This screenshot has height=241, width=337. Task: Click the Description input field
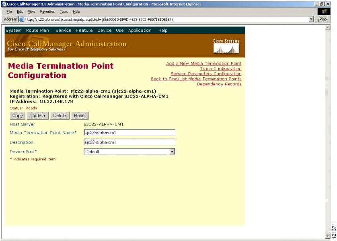tap(129, 142)
